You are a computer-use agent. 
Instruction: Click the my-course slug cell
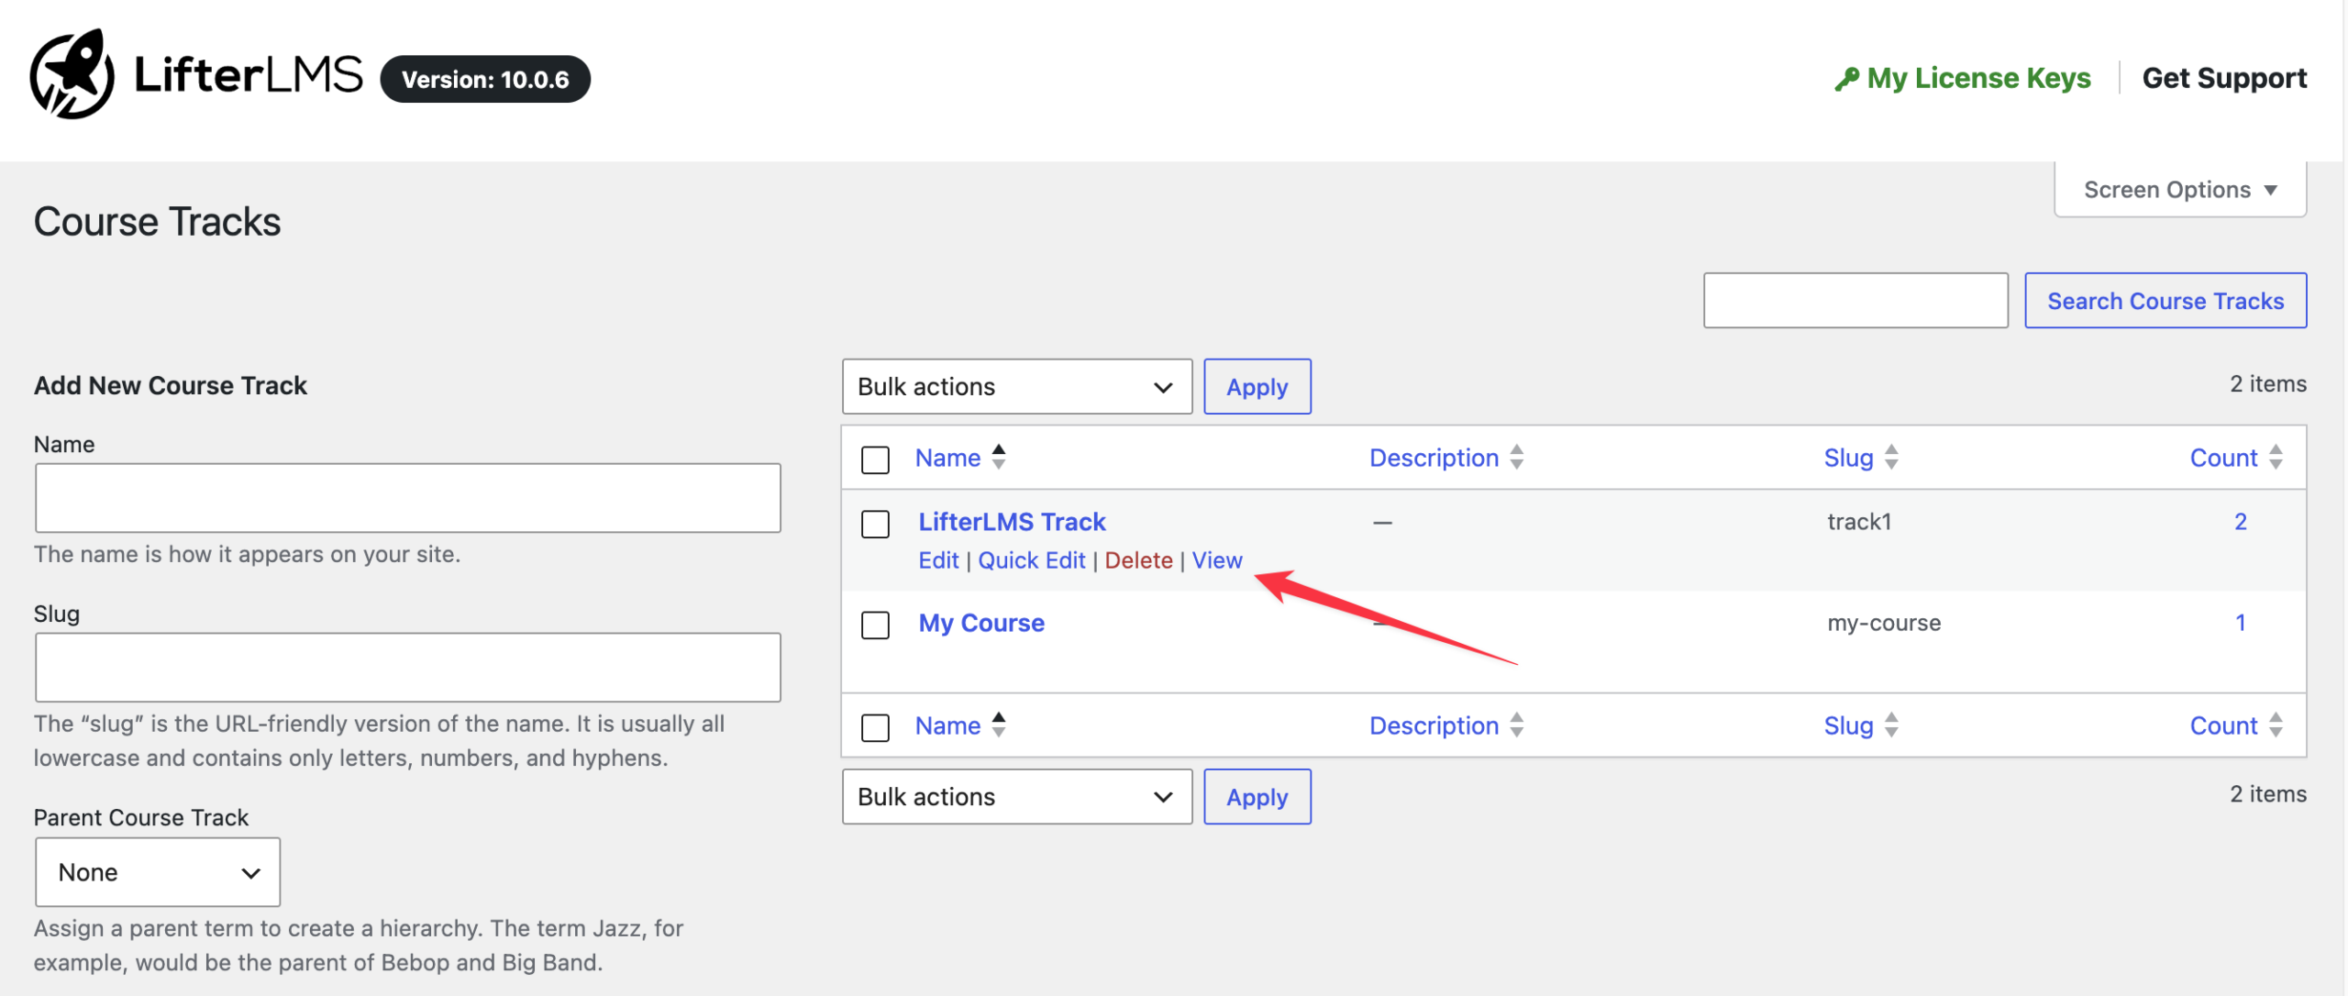[1883, 623]
